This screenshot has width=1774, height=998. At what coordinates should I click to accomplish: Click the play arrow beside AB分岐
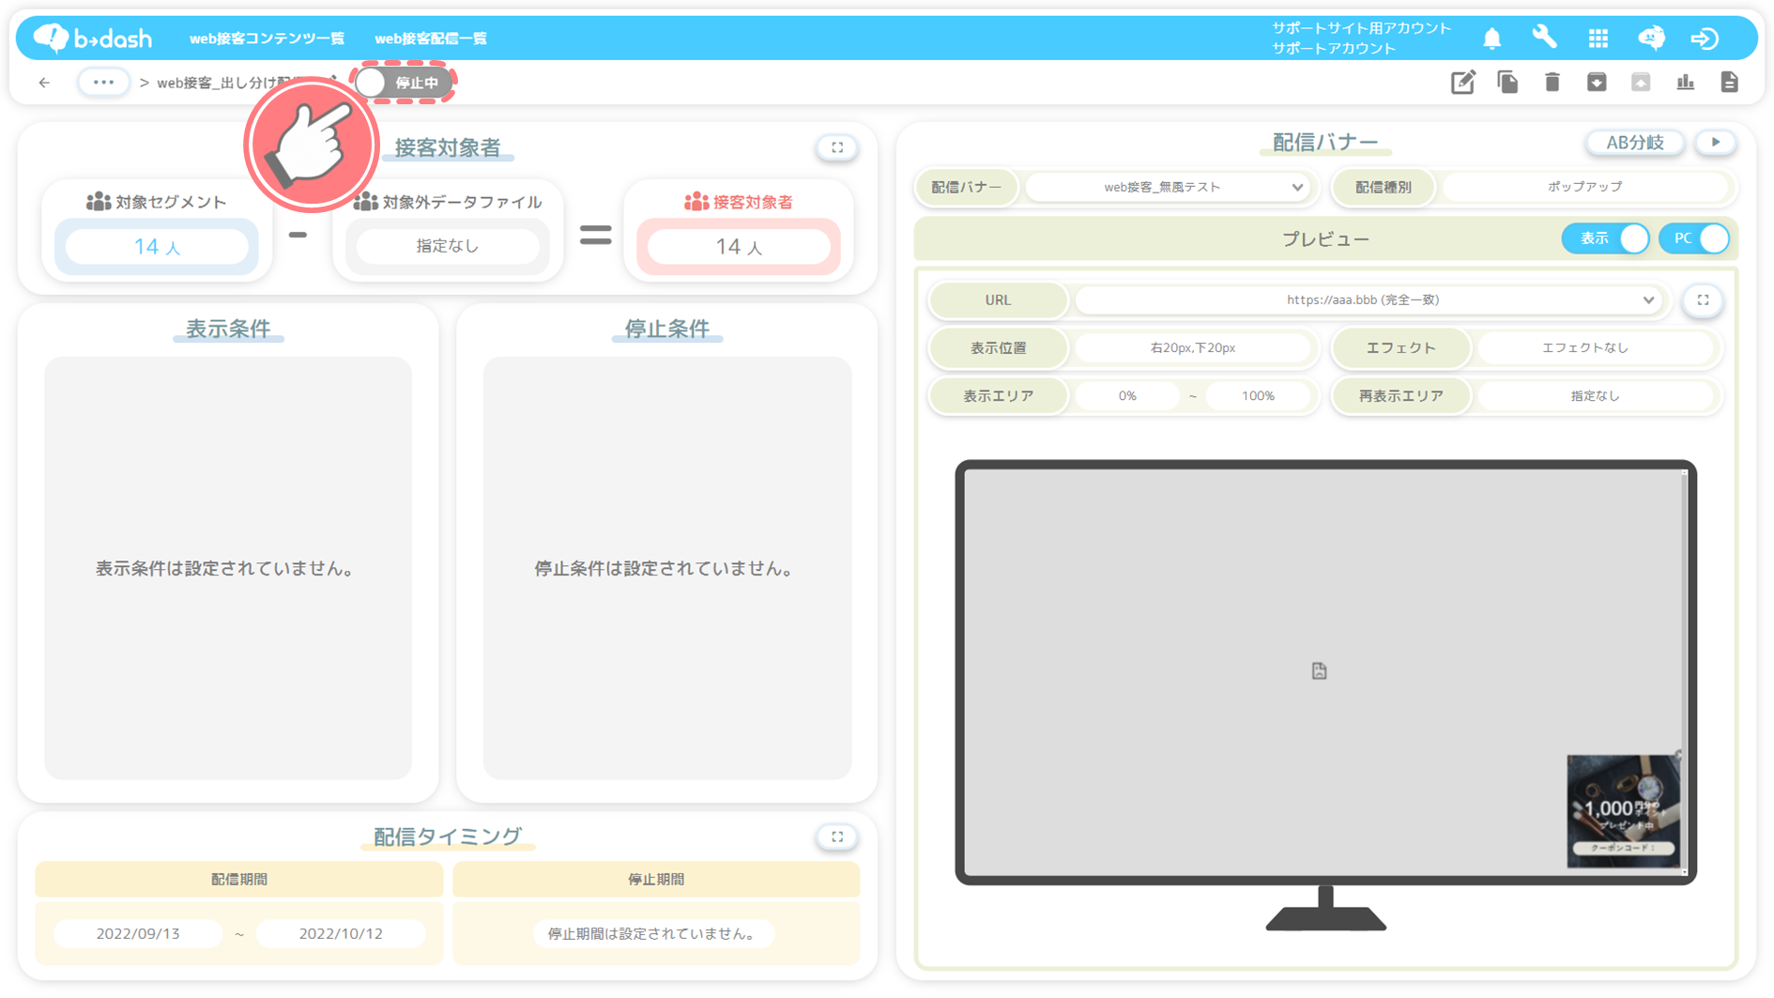coord(1716,143)
